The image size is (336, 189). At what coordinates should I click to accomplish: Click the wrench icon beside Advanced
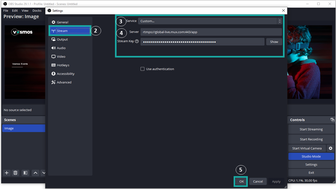coord(54,82)
